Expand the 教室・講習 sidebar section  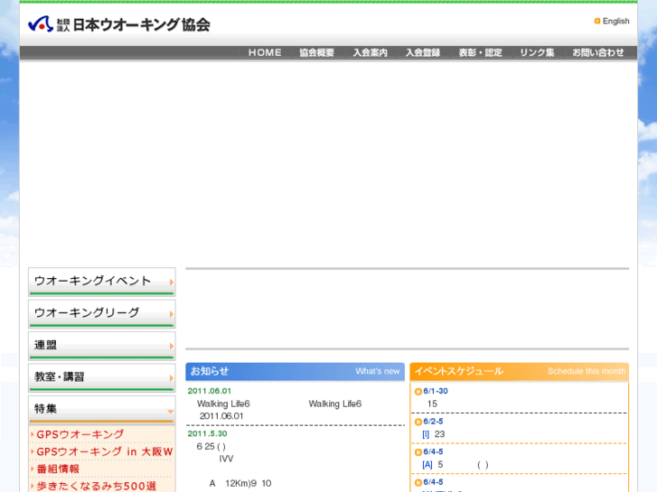[102, 377]
